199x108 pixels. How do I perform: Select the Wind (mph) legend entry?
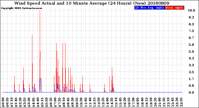click(174, 7)
